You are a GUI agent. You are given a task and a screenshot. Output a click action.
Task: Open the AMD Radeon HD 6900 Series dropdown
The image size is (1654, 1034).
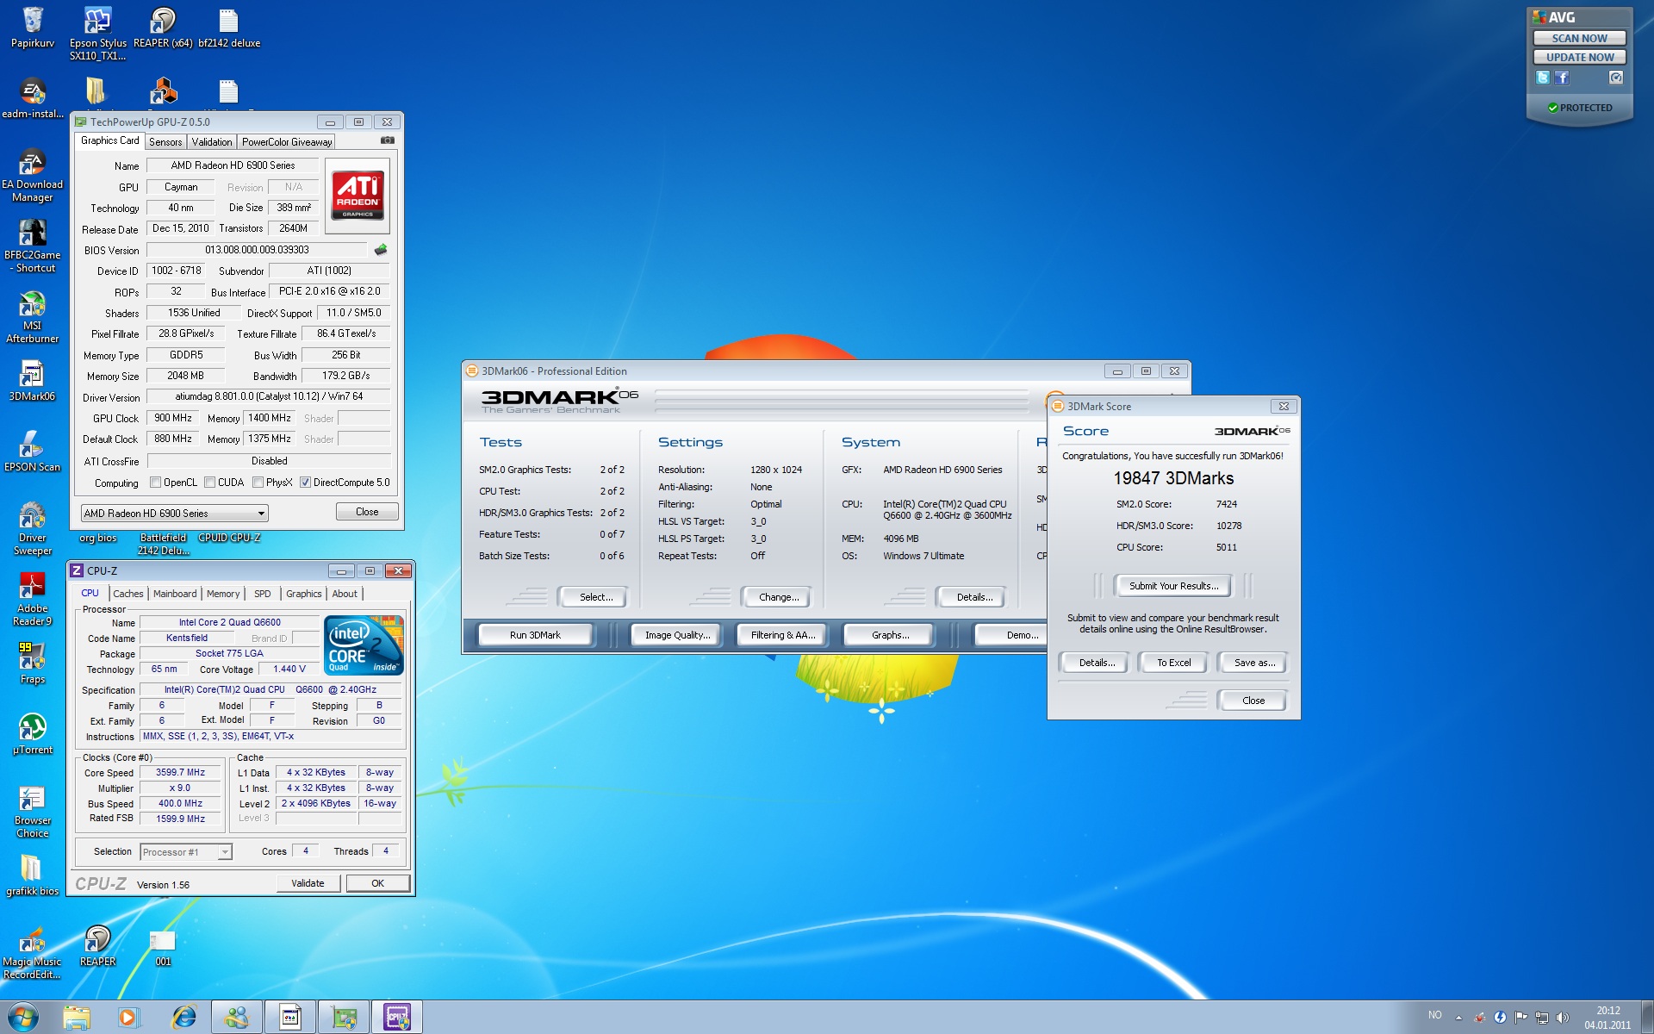tap(174, 514)
